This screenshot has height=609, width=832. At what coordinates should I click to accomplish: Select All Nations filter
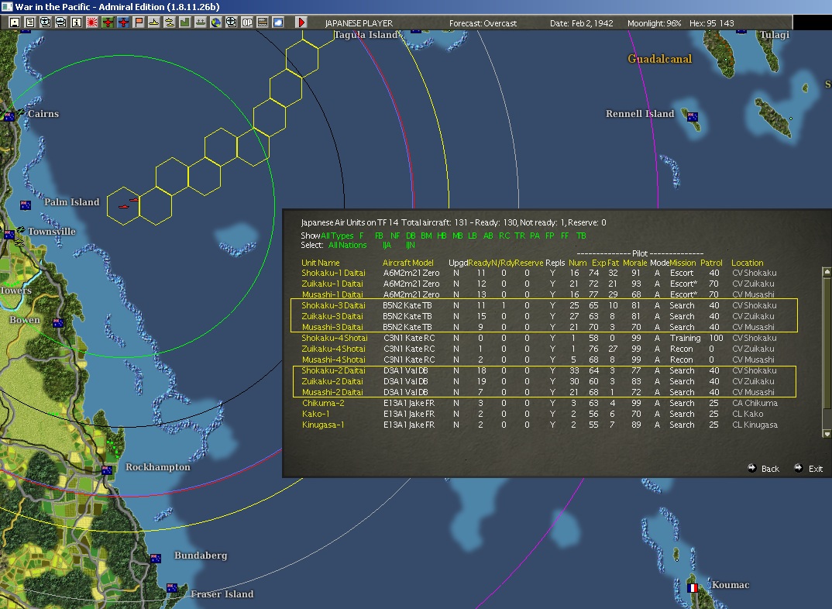click(x=348, y=245)
